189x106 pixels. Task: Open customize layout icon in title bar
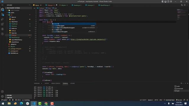pyautogui.click(x=171, y=1)
